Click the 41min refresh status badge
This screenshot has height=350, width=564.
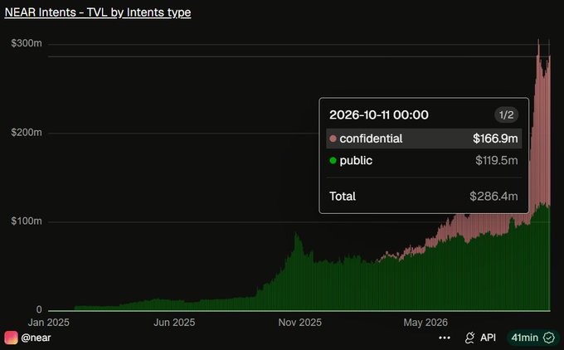tap(533, 338)
